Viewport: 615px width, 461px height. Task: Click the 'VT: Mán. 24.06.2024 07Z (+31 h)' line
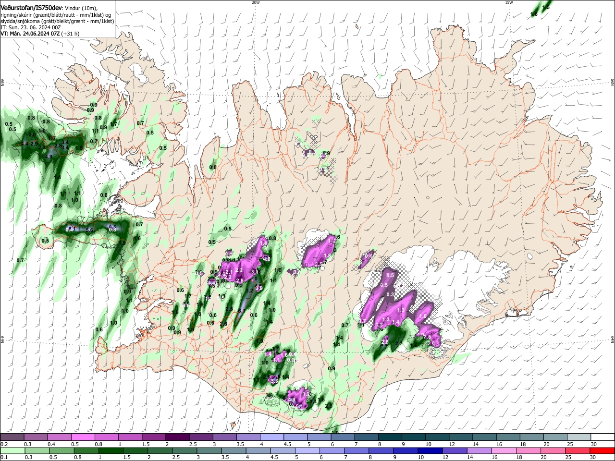40,34
